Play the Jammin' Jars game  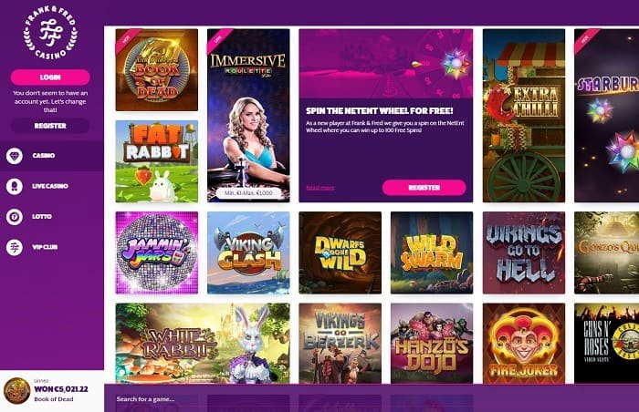[157, 252]
